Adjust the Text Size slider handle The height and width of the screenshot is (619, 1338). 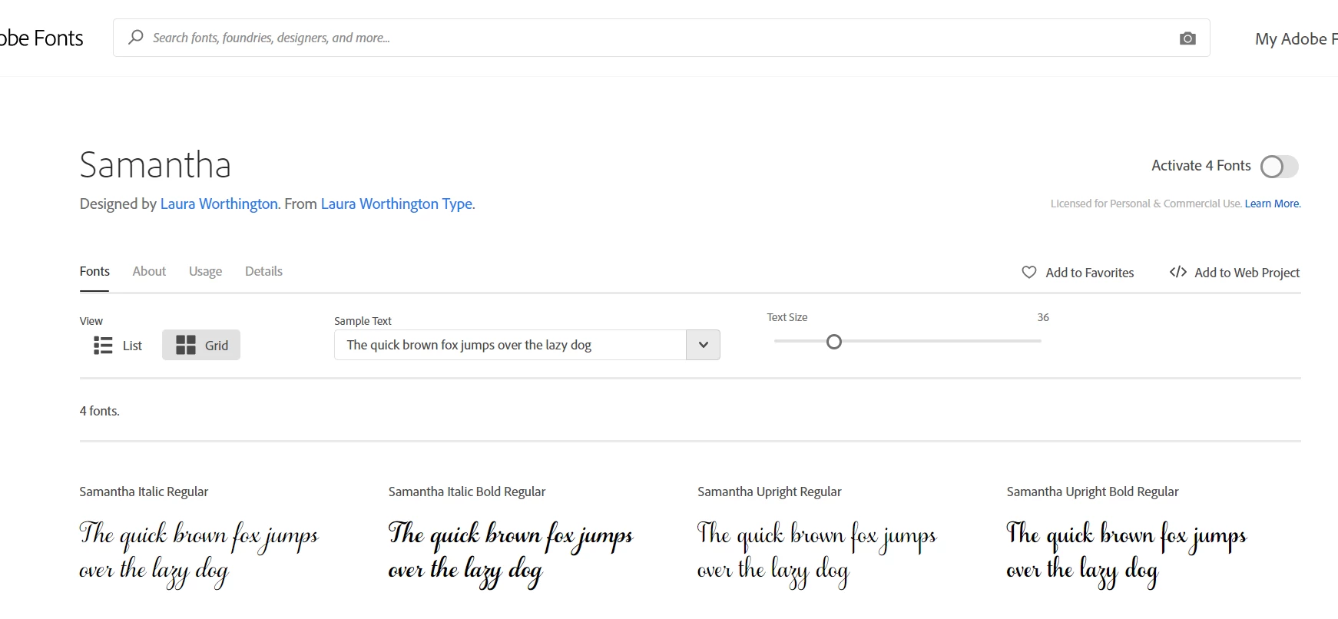click(x=834, y=342)
